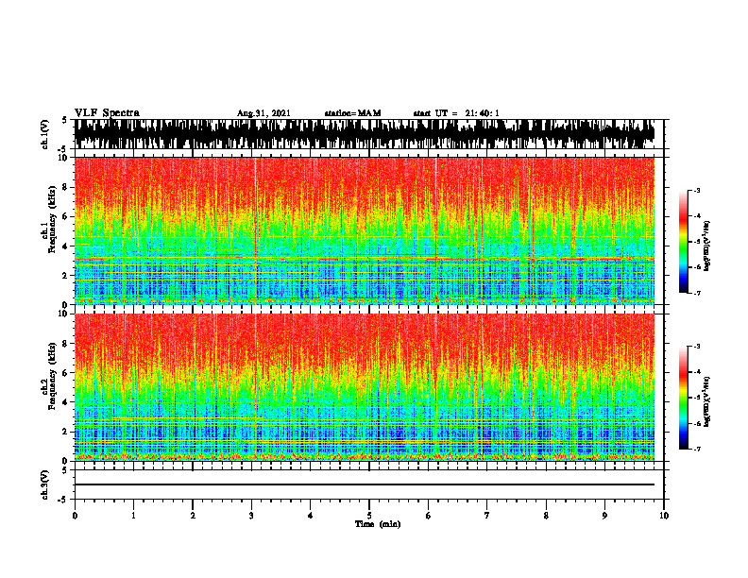Click the "2" minute tick label
The image size is (748, 578).
point(193,516)
